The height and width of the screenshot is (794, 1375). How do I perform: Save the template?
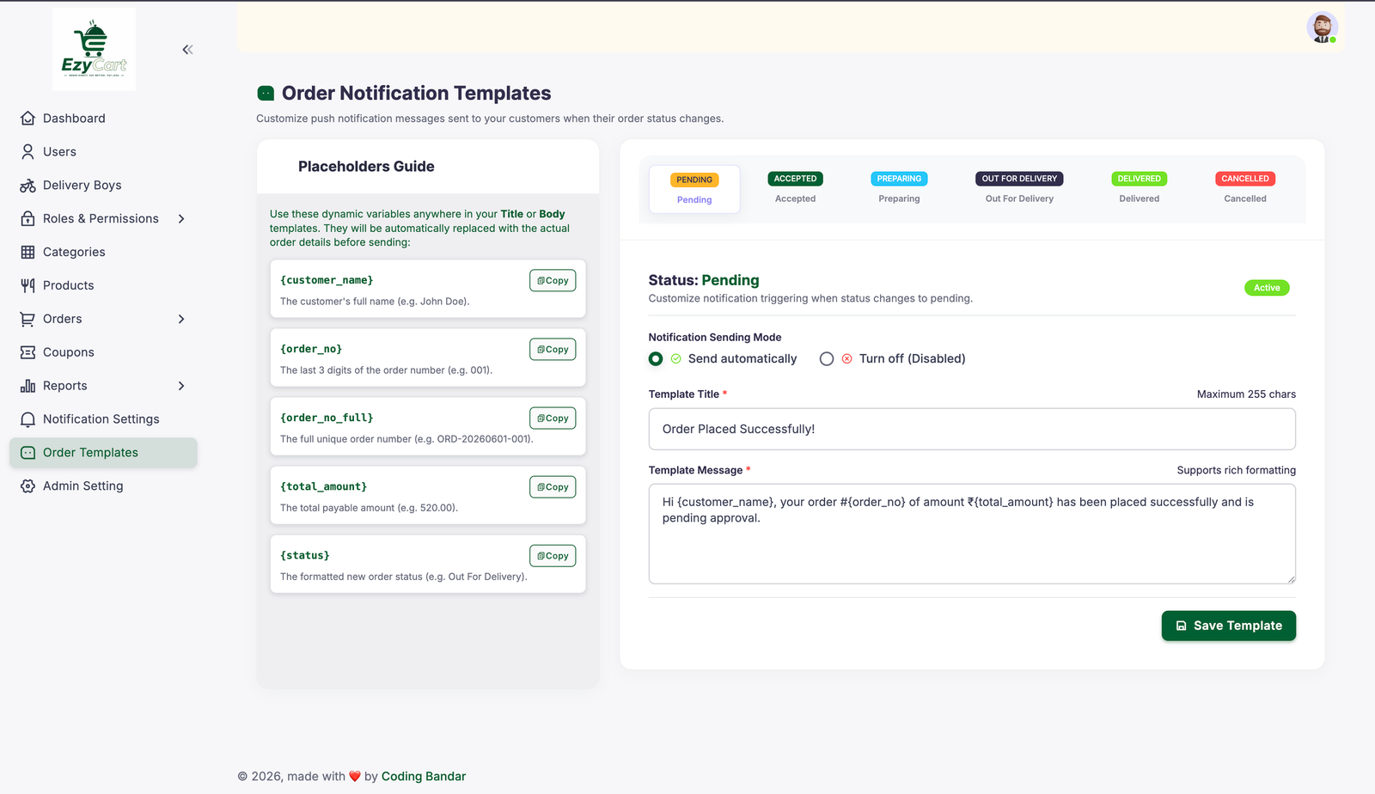[1229, 626]
